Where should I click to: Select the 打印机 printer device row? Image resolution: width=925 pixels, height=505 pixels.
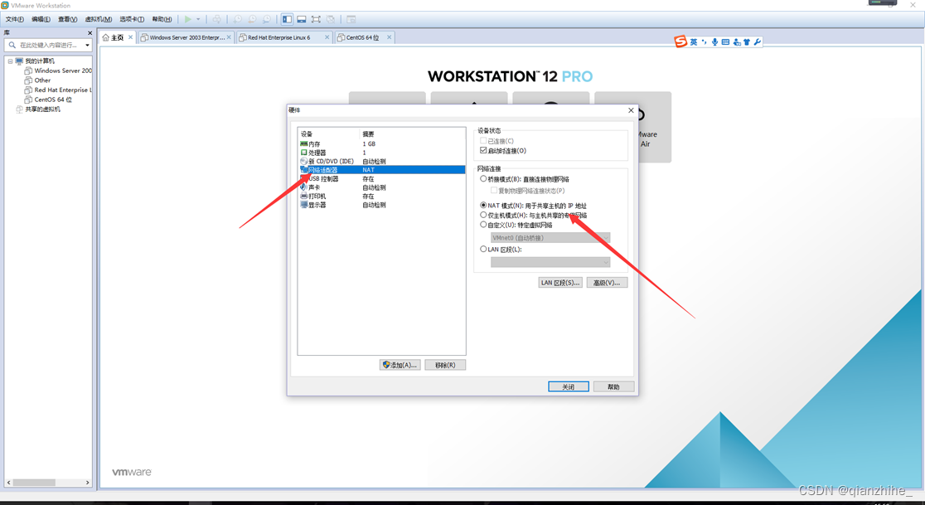point(381,196)
